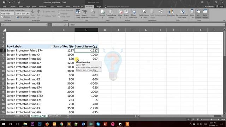The height and width of the screenshot is (127, 226).
Task: Click the Insert Function fx button
Action: tap(65, 25)
